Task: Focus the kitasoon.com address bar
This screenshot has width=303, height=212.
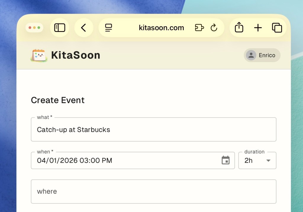Action: [x=161, y=28]
